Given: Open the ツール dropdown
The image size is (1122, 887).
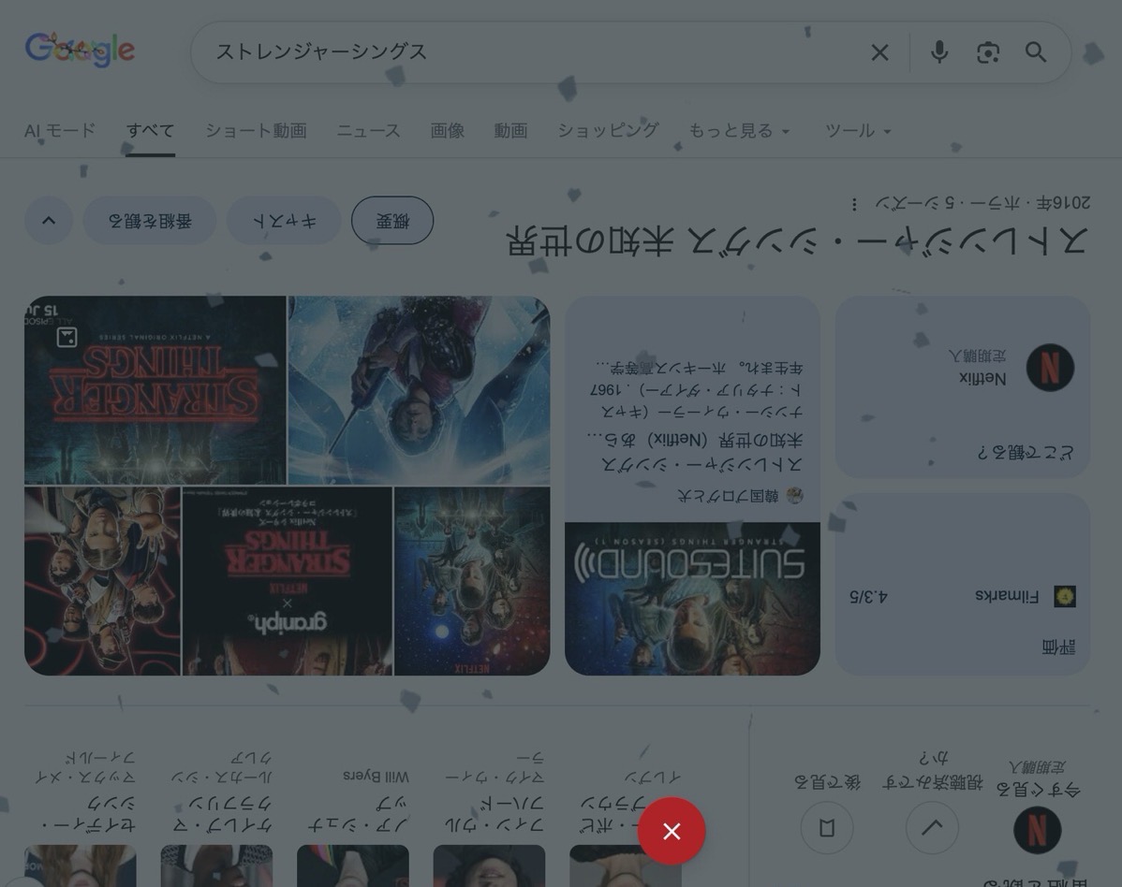Looking at the screenshot, I should tap(858, 130).
